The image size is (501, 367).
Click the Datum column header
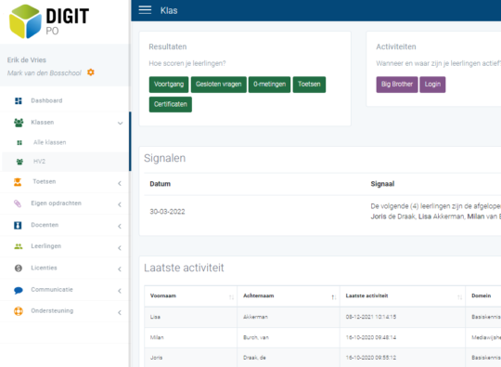pos(161,184)
